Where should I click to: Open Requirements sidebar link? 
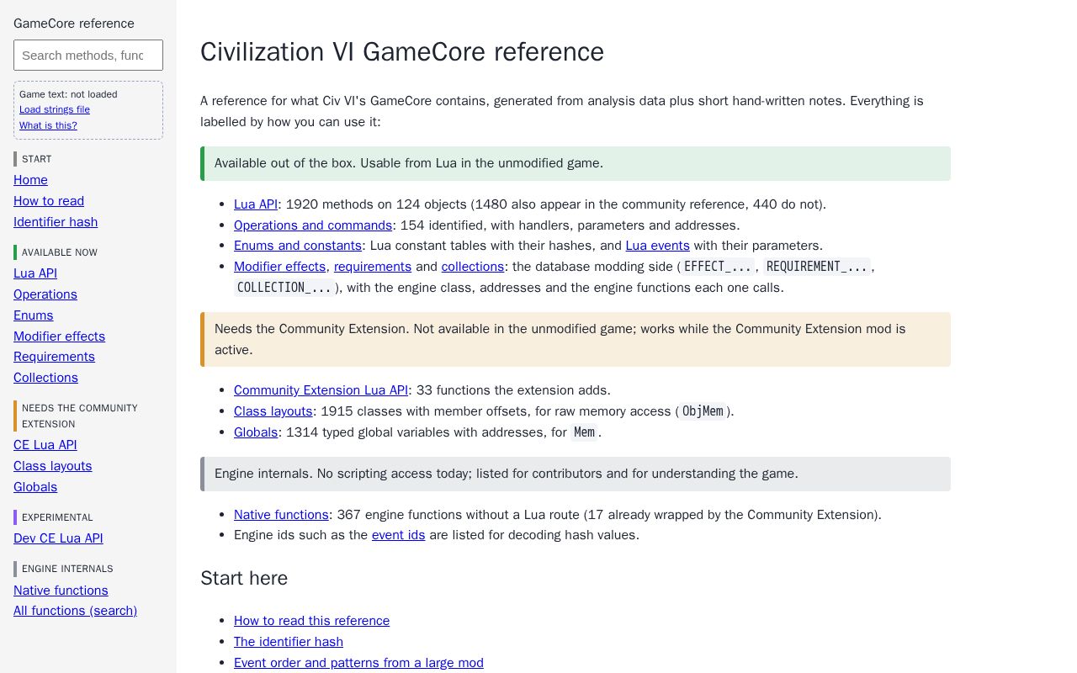[x=55, y=357]
